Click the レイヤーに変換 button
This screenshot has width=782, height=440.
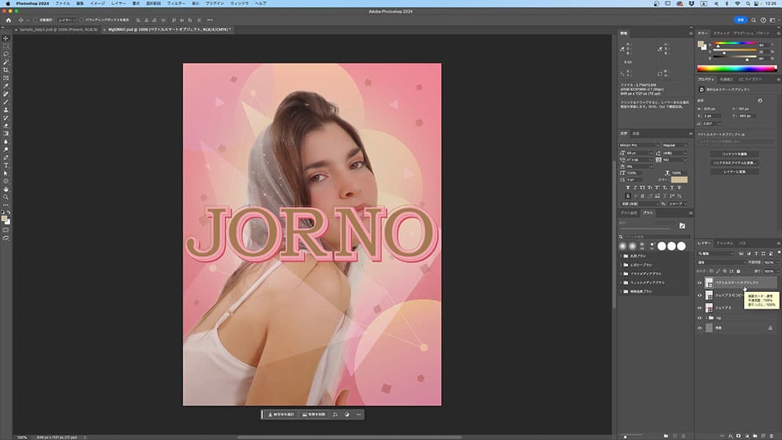pyautogui.click(x=734, y=171)
